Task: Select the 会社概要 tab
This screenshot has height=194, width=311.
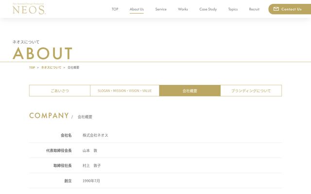Action: [x=190, y=91]
